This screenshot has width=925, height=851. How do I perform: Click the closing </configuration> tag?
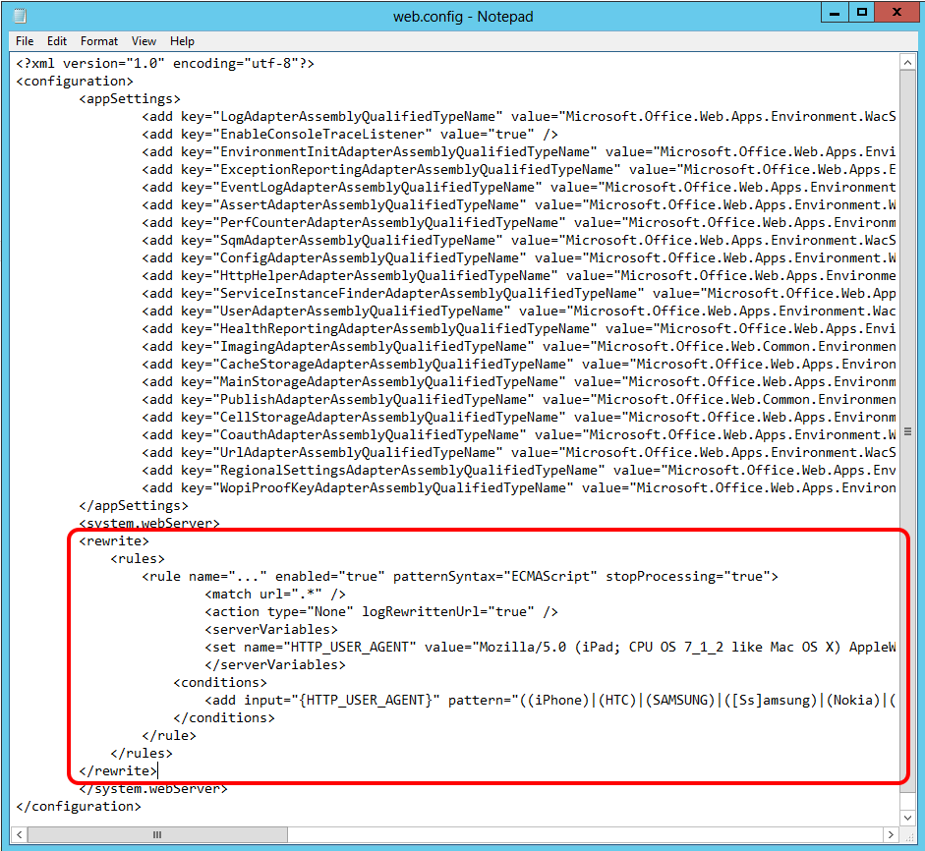[79, 806]
